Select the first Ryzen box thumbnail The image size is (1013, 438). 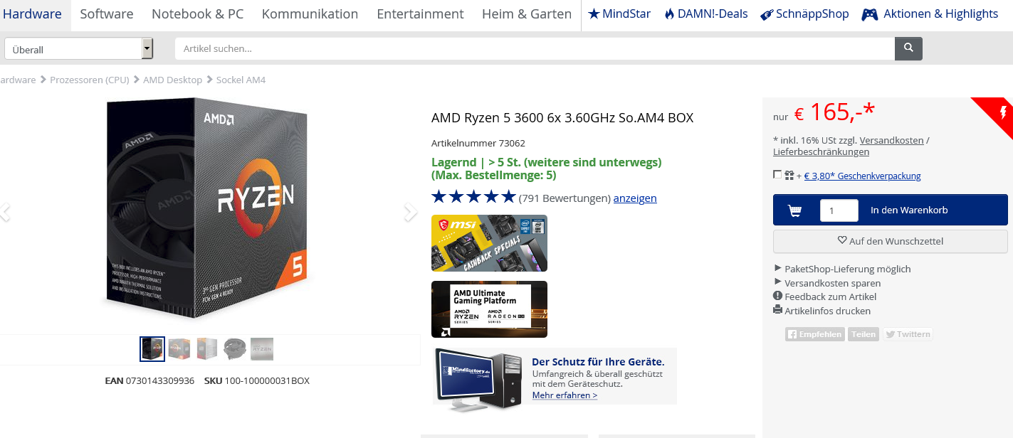click(x=152, y=349)
